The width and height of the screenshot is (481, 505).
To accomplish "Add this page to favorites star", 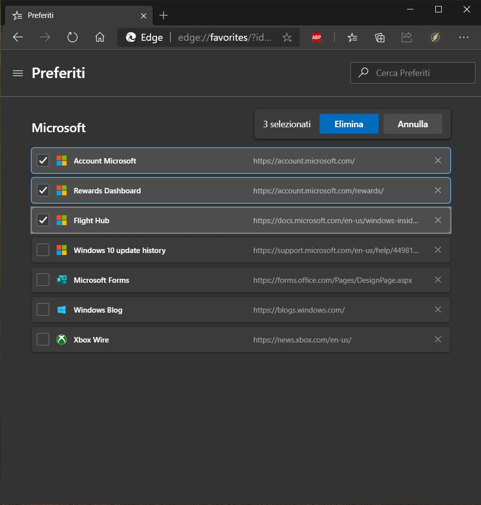I will [x=287, y=38].
